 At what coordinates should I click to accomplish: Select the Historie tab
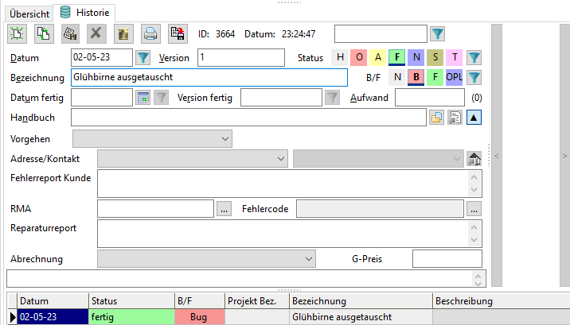86,14
